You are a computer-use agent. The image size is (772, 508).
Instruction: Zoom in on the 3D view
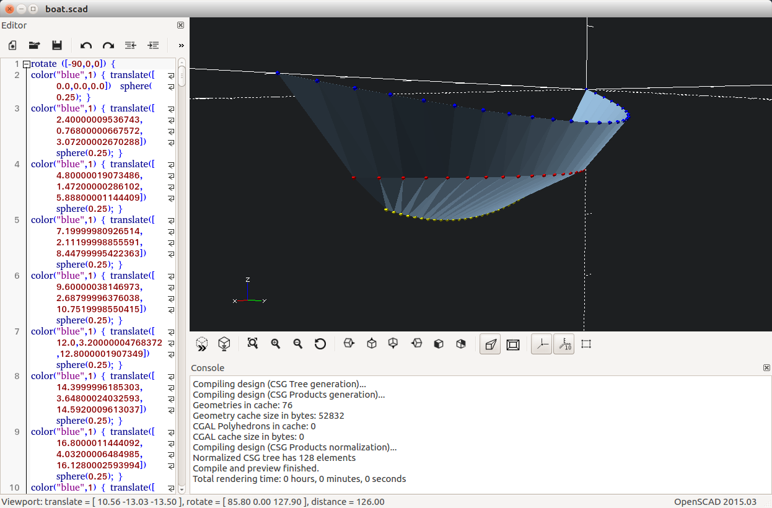point(276,344)
